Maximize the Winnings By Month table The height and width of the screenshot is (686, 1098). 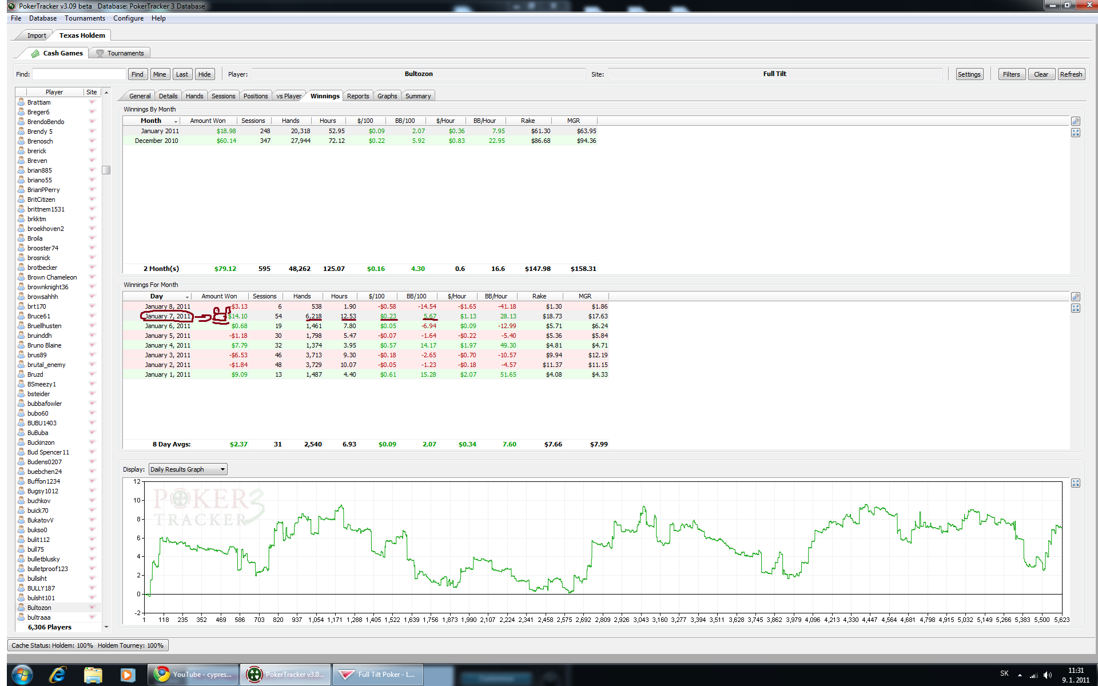(x=1076, y=133)
